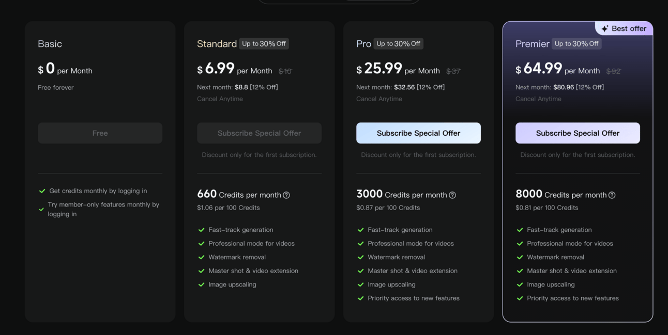
Task: Click checkmark beside Pro Priority access feature
Action: 361,298
